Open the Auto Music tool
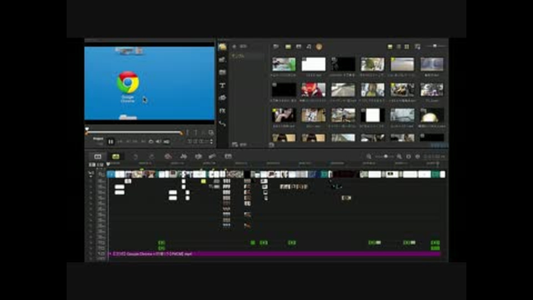Viewport: 533px width, 300px height. point(199,157)
